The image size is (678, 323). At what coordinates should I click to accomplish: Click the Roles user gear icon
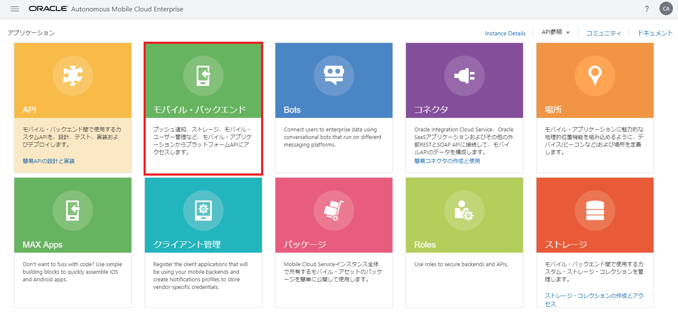(x=464, y=211)
